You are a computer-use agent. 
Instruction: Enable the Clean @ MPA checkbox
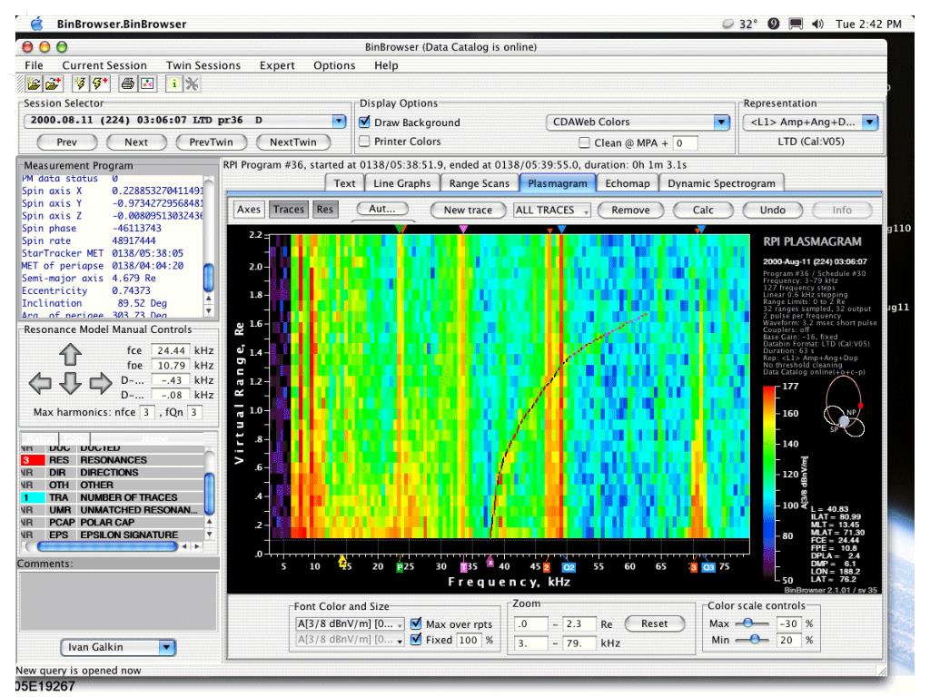584,142
